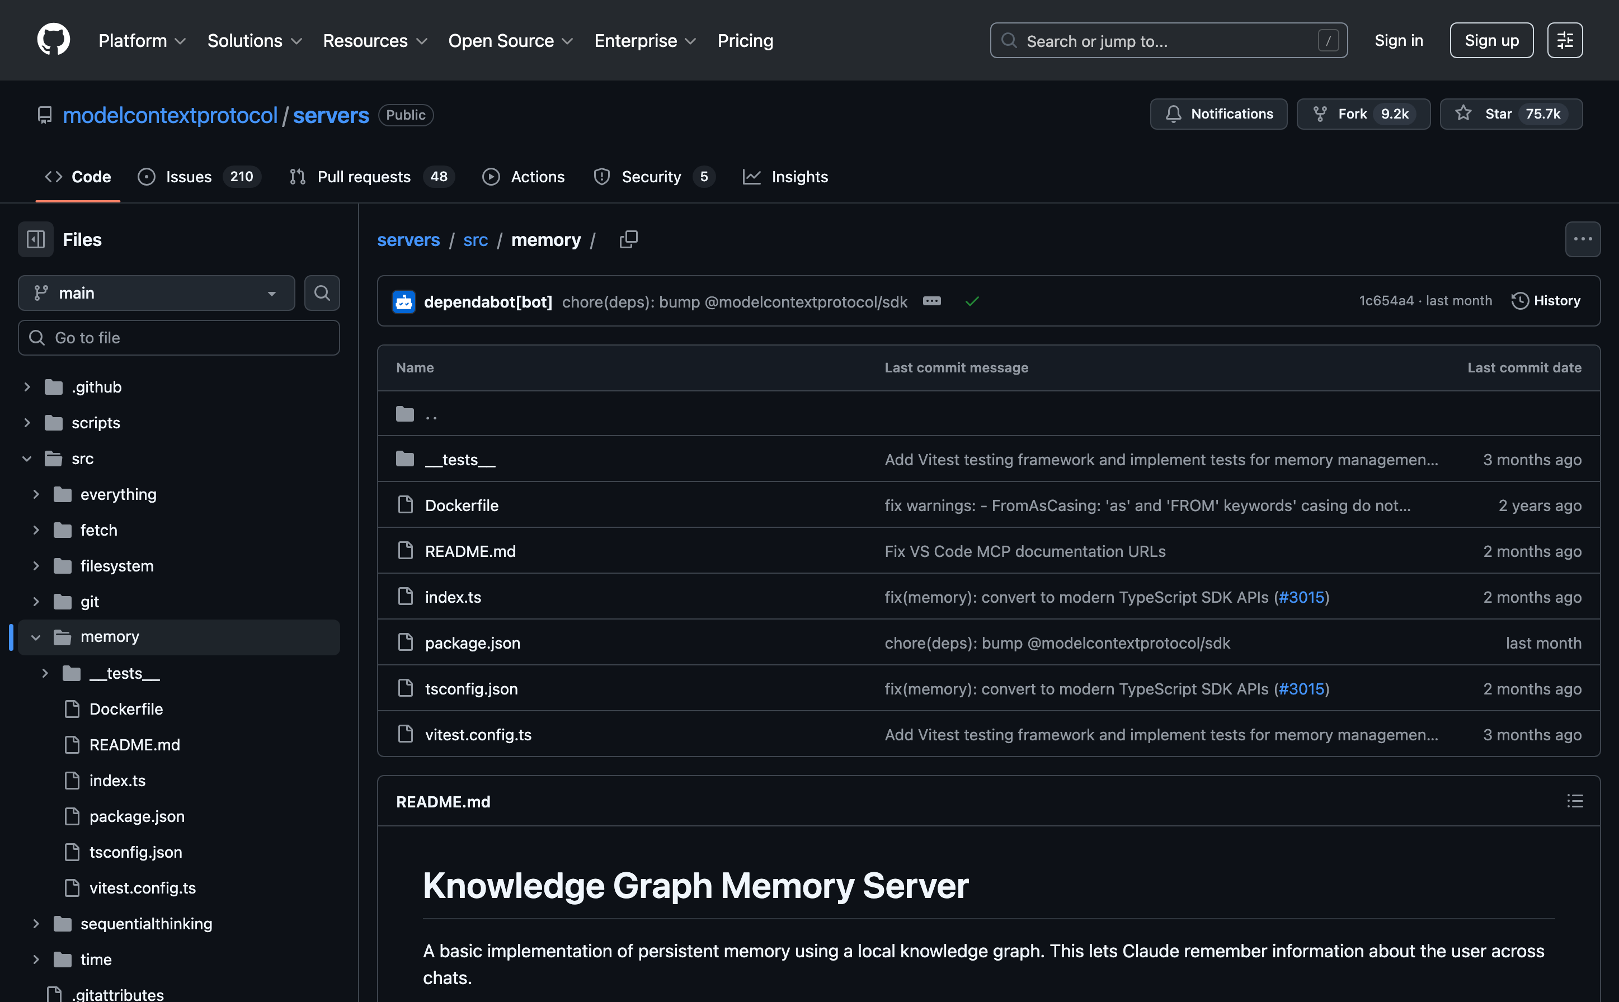This screenshot has height=1002, width=1619.
Task: Expand the sequentialthinking folder
Action: pyautogui.click(x=36, y=923)
